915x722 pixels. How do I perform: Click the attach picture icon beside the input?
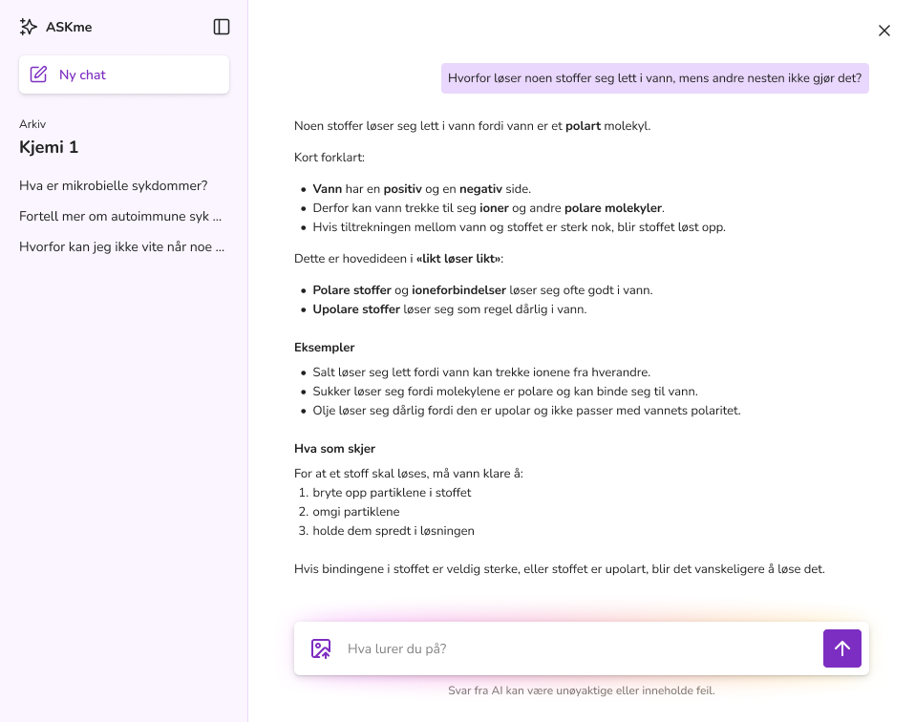pyautogui.click(x=320, y=648)
